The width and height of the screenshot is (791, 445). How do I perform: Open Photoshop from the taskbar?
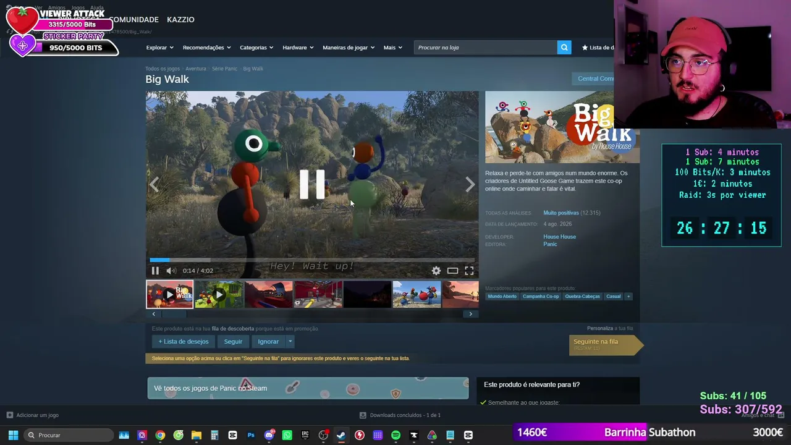tap(251, 435)
